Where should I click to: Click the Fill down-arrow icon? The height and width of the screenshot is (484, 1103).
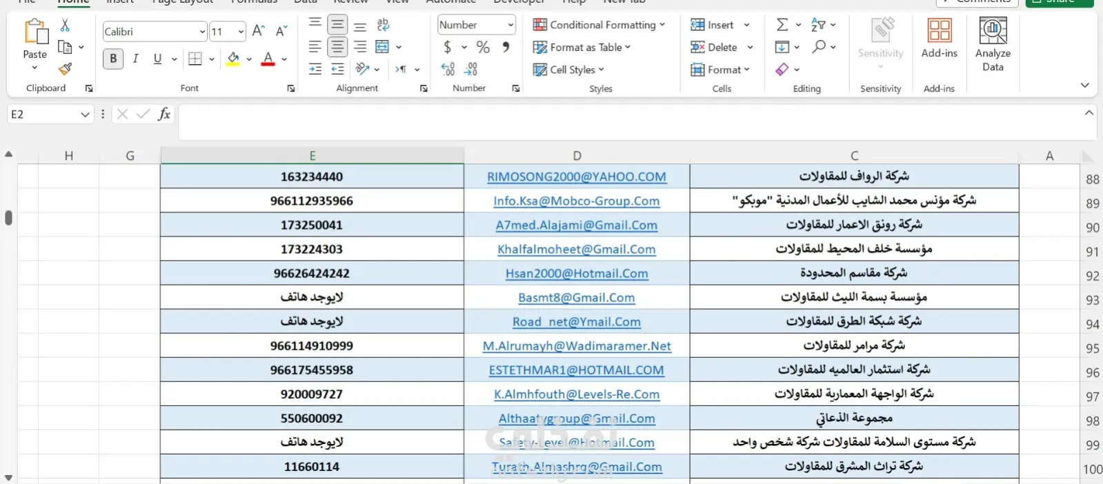click(782, 47)
